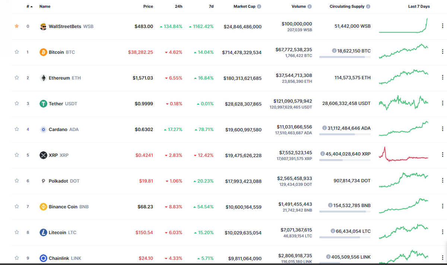Click the yellow Binance Coin logo
Image resolution: width=447 pixels, height=265 pixels.
[x=43, y=207]
